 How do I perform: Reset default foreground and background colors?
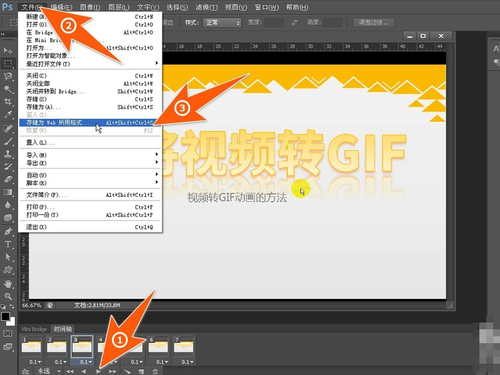[3, 306]
